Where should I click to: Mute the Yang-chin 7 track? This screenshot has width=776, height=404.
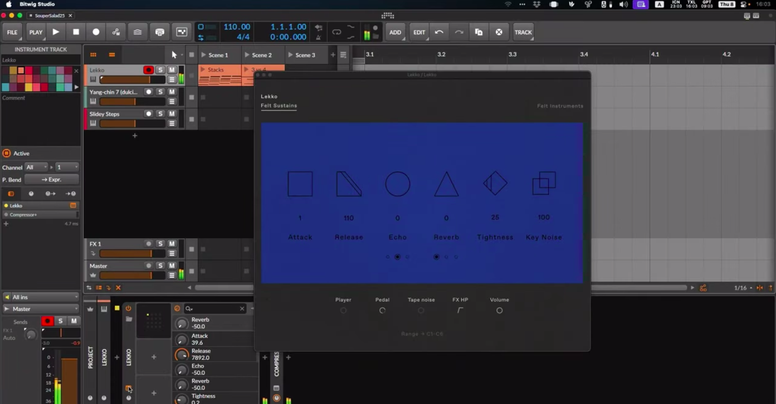pyautogui.click(x=172, y=92)
